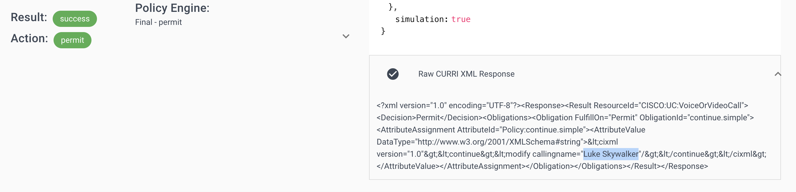
Task: Click the green success result badge
Action: [74, 19]
